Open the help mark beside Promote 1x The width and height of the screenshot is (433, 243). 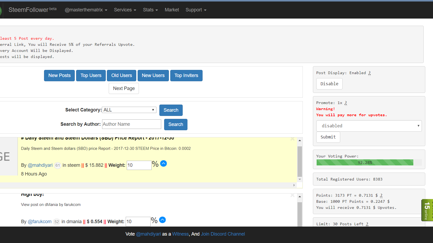pos(346,103)
